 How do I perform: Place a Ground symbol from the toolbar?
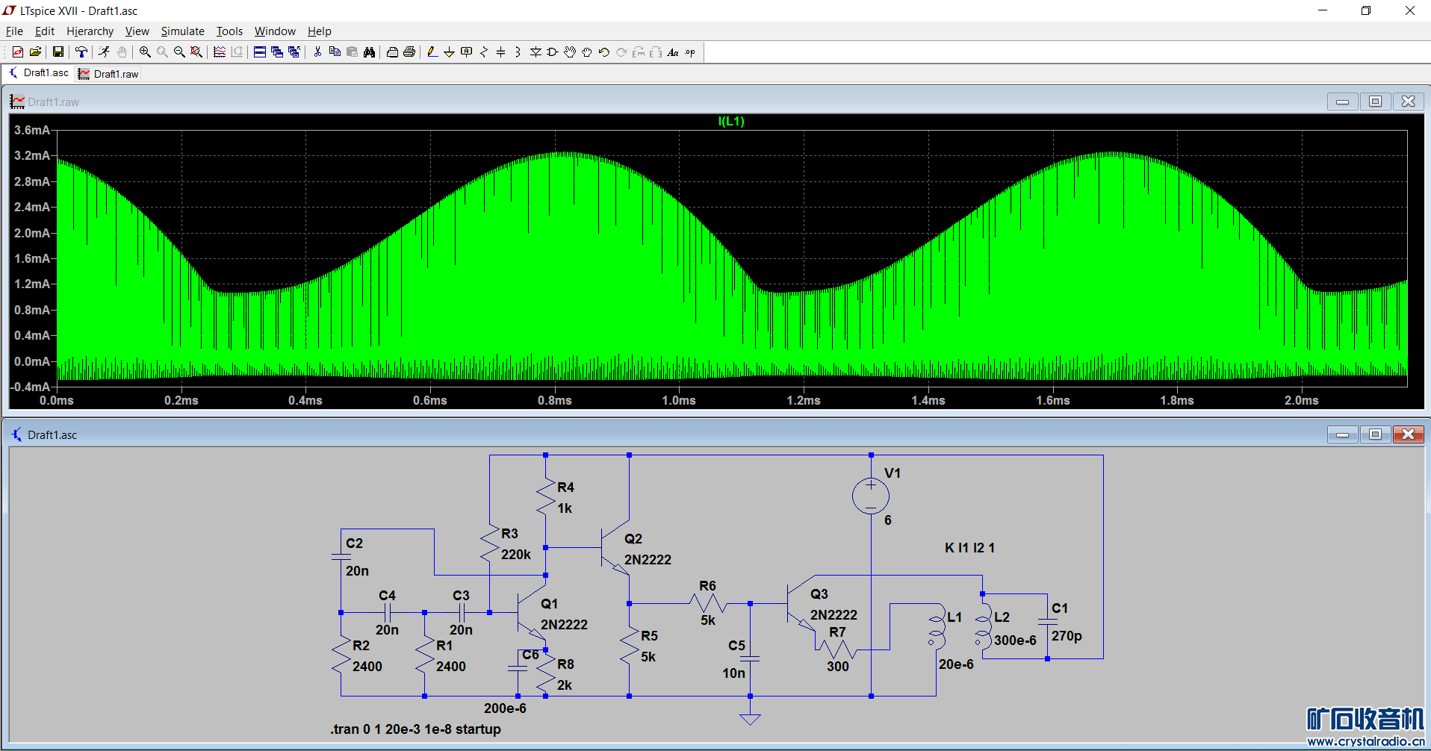tap(449, 52)
